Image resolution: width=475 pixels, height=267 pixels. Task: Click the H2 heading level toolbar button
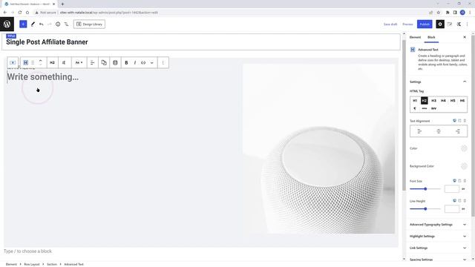52,62
